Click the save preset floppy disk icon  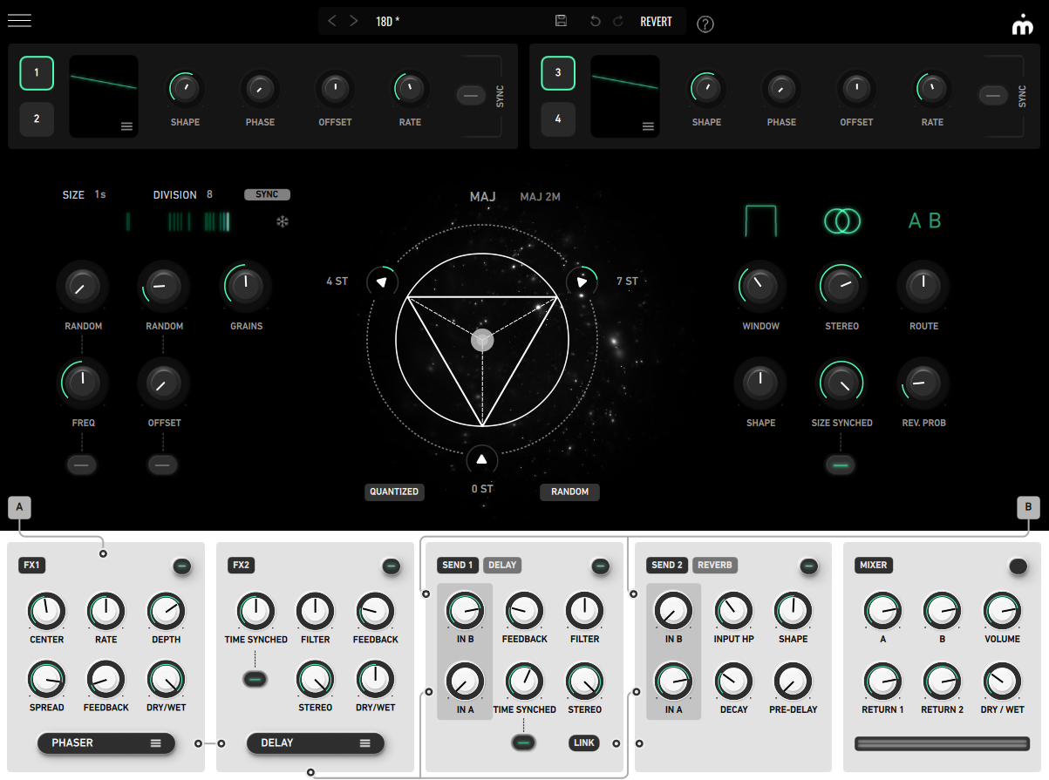click(x=561, y=21)
